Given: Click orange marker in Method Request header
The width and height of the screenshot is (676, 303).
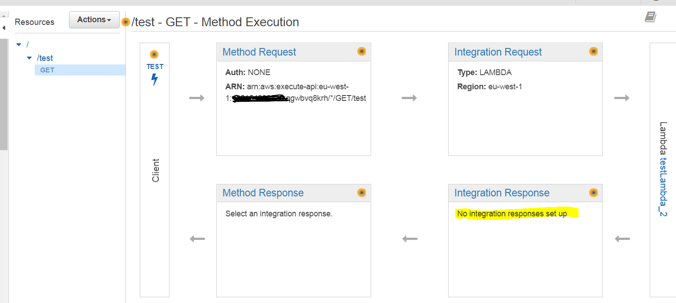Looking at the screenshot, I should click(x=362, y=52).
